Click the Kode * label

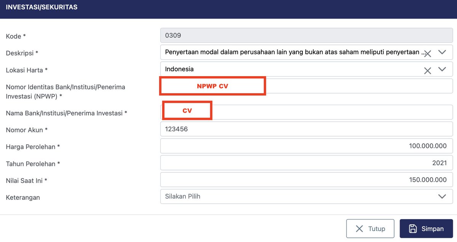point(16,37)
